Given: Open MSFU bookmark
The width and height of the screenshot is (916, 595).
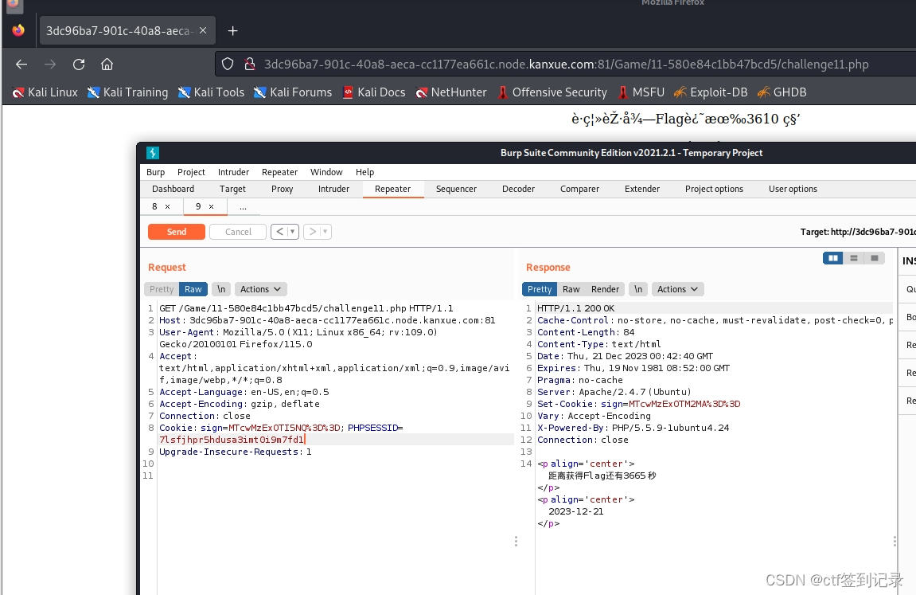Looking at the screenshot, I should (641, 92).
